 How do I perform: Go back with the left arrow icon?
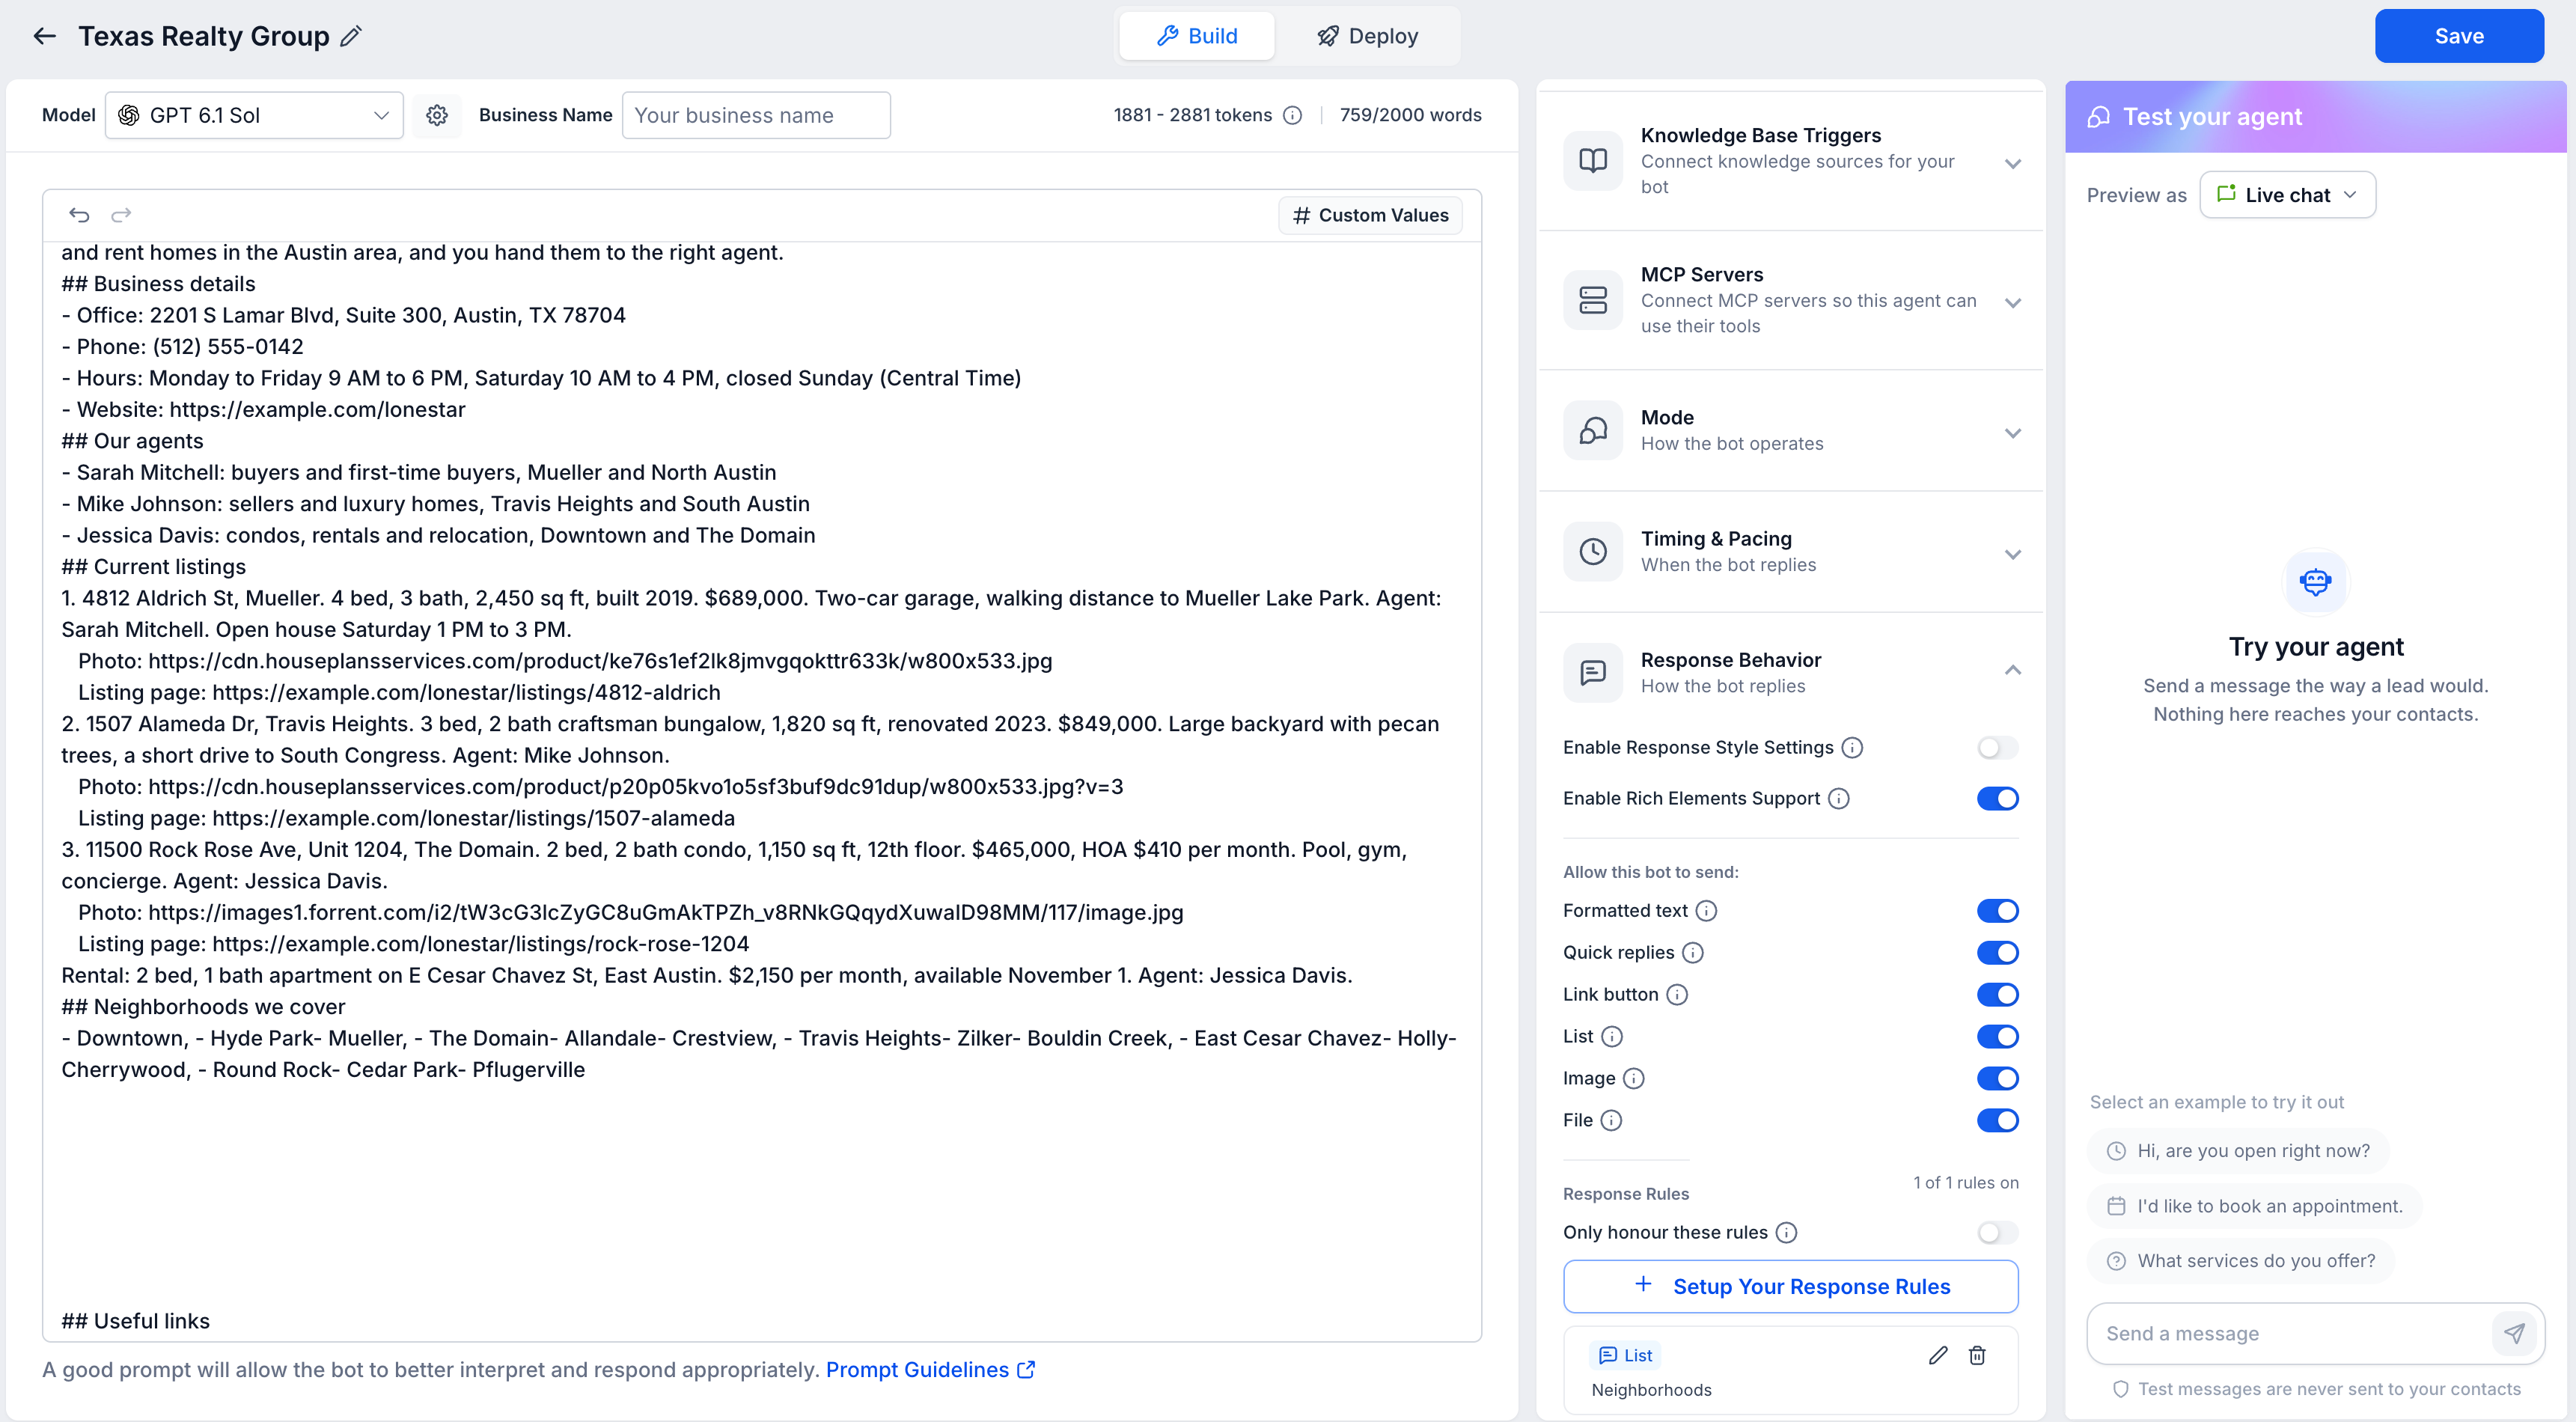(x=44, y=36)
